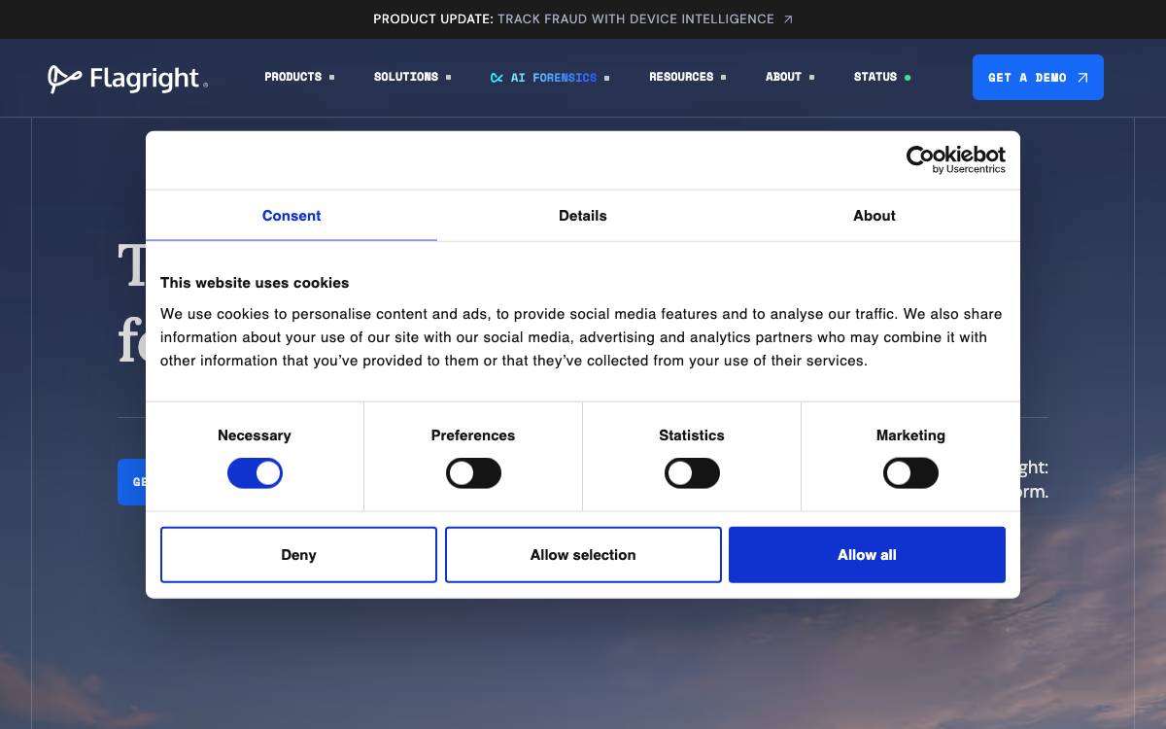The width and height of the screenshot is (1166, 729).
Task: Open the About nav dropdown
Action: pos(790,77)
